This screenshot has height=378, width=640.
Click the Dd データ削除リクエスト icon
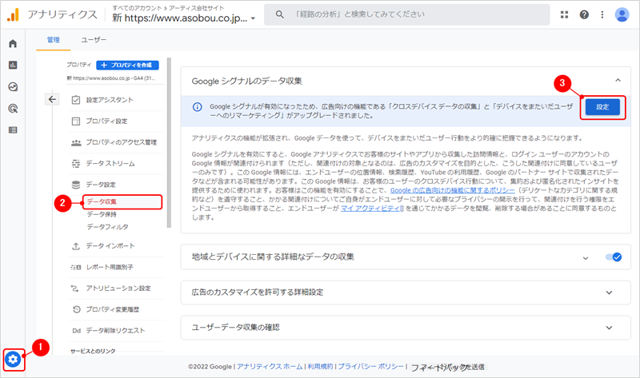tap(76, 331)
